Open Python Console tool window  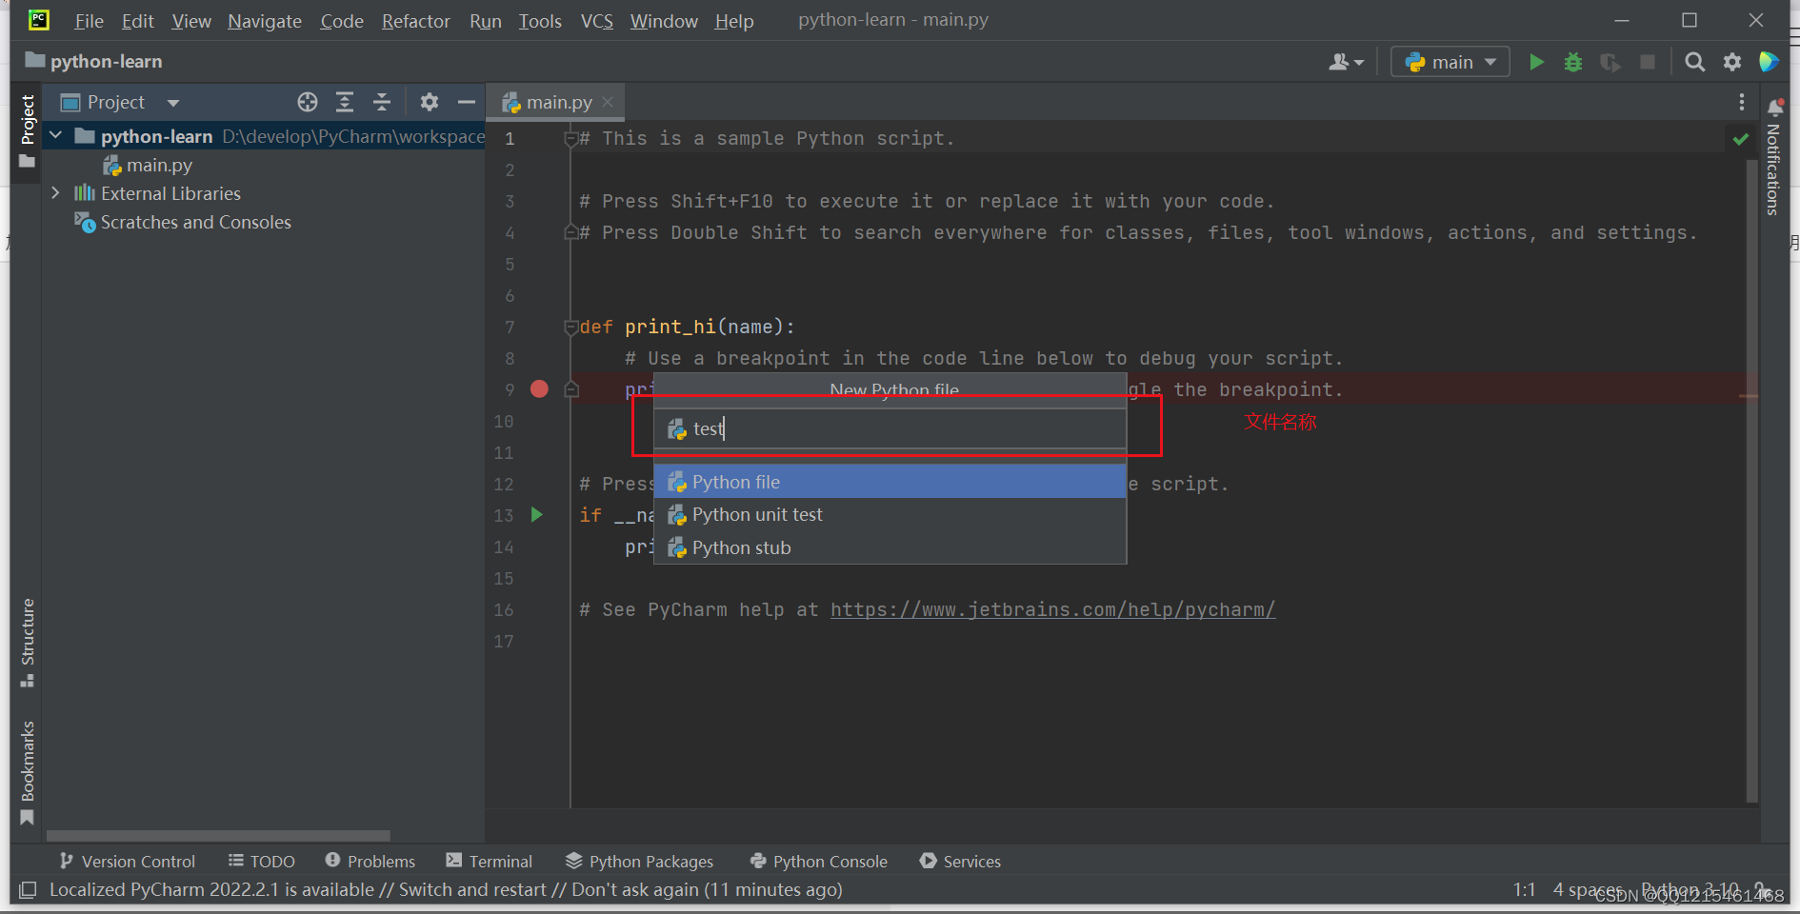(x=819, y=861)
